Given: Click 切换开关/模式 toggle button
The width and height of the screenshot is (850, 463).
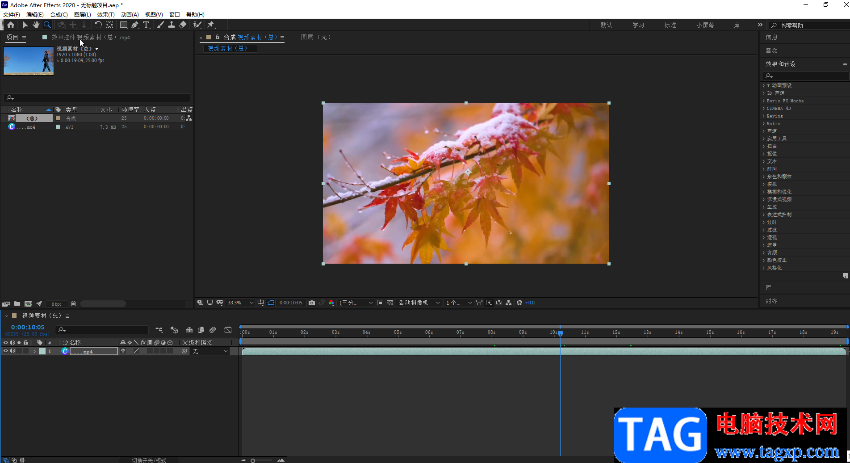Looking at the screenshot, I should click(149, 460).
